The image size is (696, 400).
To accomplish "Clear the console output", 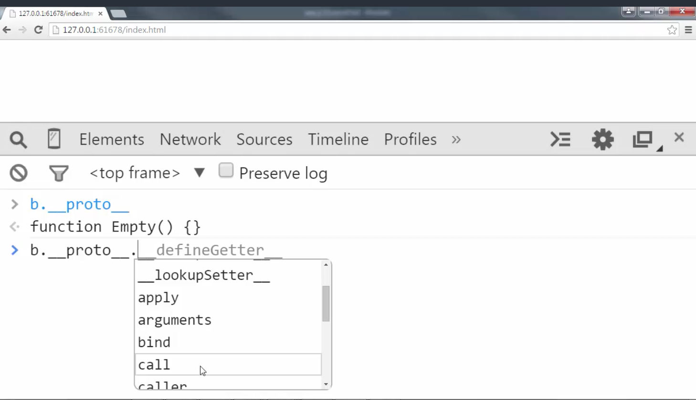I will [18, 173].
